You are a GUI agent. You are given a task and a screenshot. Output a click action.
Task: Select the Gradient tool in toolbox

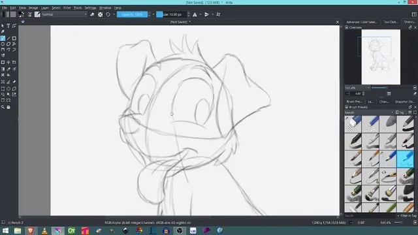(x=3, y=69)
